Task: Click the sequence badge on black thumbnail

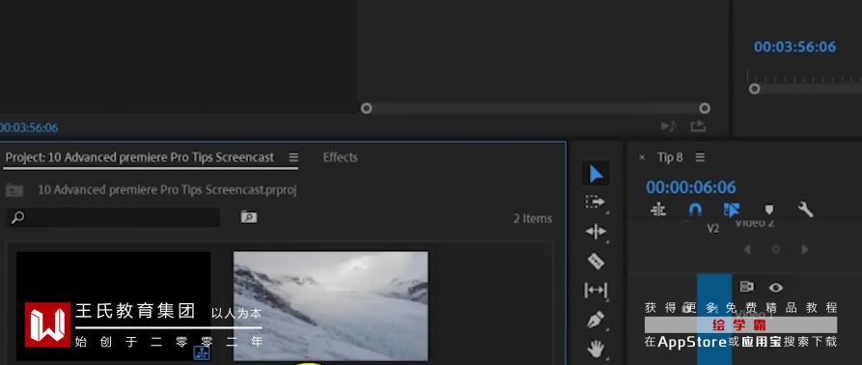Action: coord(202,352)
